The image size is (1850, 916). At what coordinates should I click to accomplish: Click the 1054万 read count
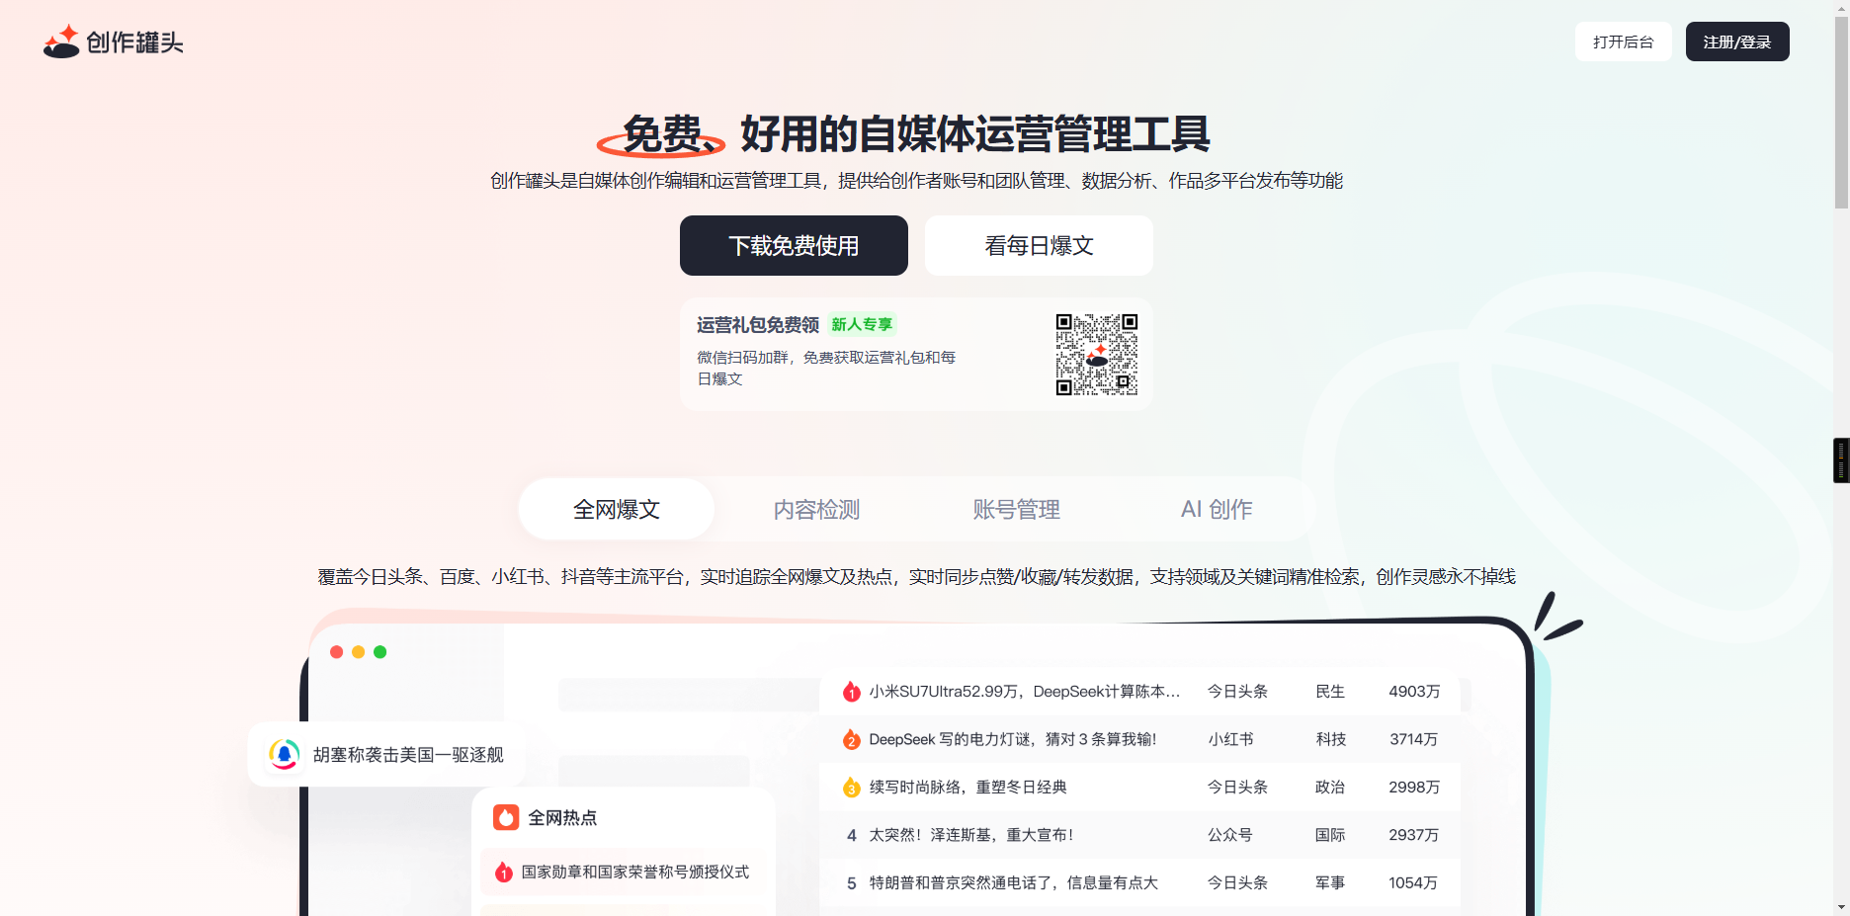(1413, 882)
